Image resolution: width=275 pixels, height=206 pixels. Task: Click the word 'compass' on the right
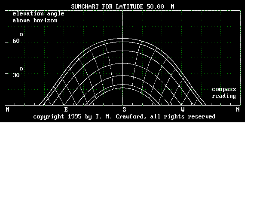point(224,89)
